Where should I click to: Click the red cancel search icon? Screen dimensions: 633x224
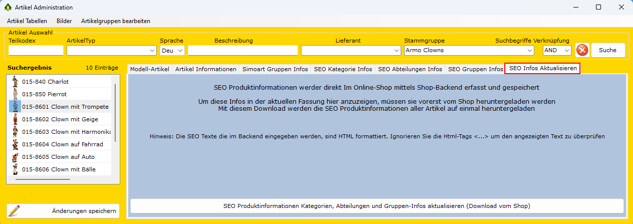582,50
